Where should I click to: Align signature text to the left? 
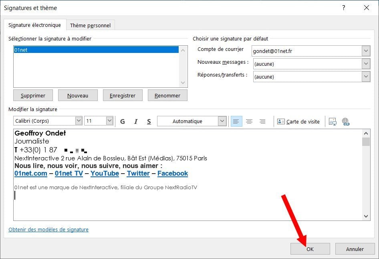point(236,121)
